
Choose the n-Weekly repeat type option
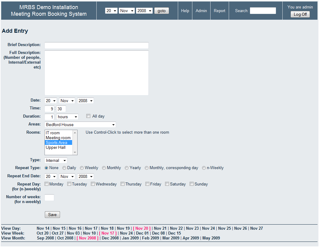(204, 168)
